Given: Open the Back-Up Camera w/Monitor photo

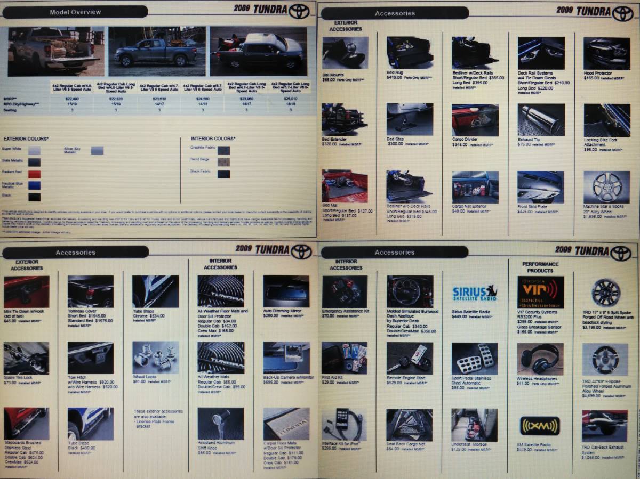Looking at the screenshot, I should coord(286,358).
